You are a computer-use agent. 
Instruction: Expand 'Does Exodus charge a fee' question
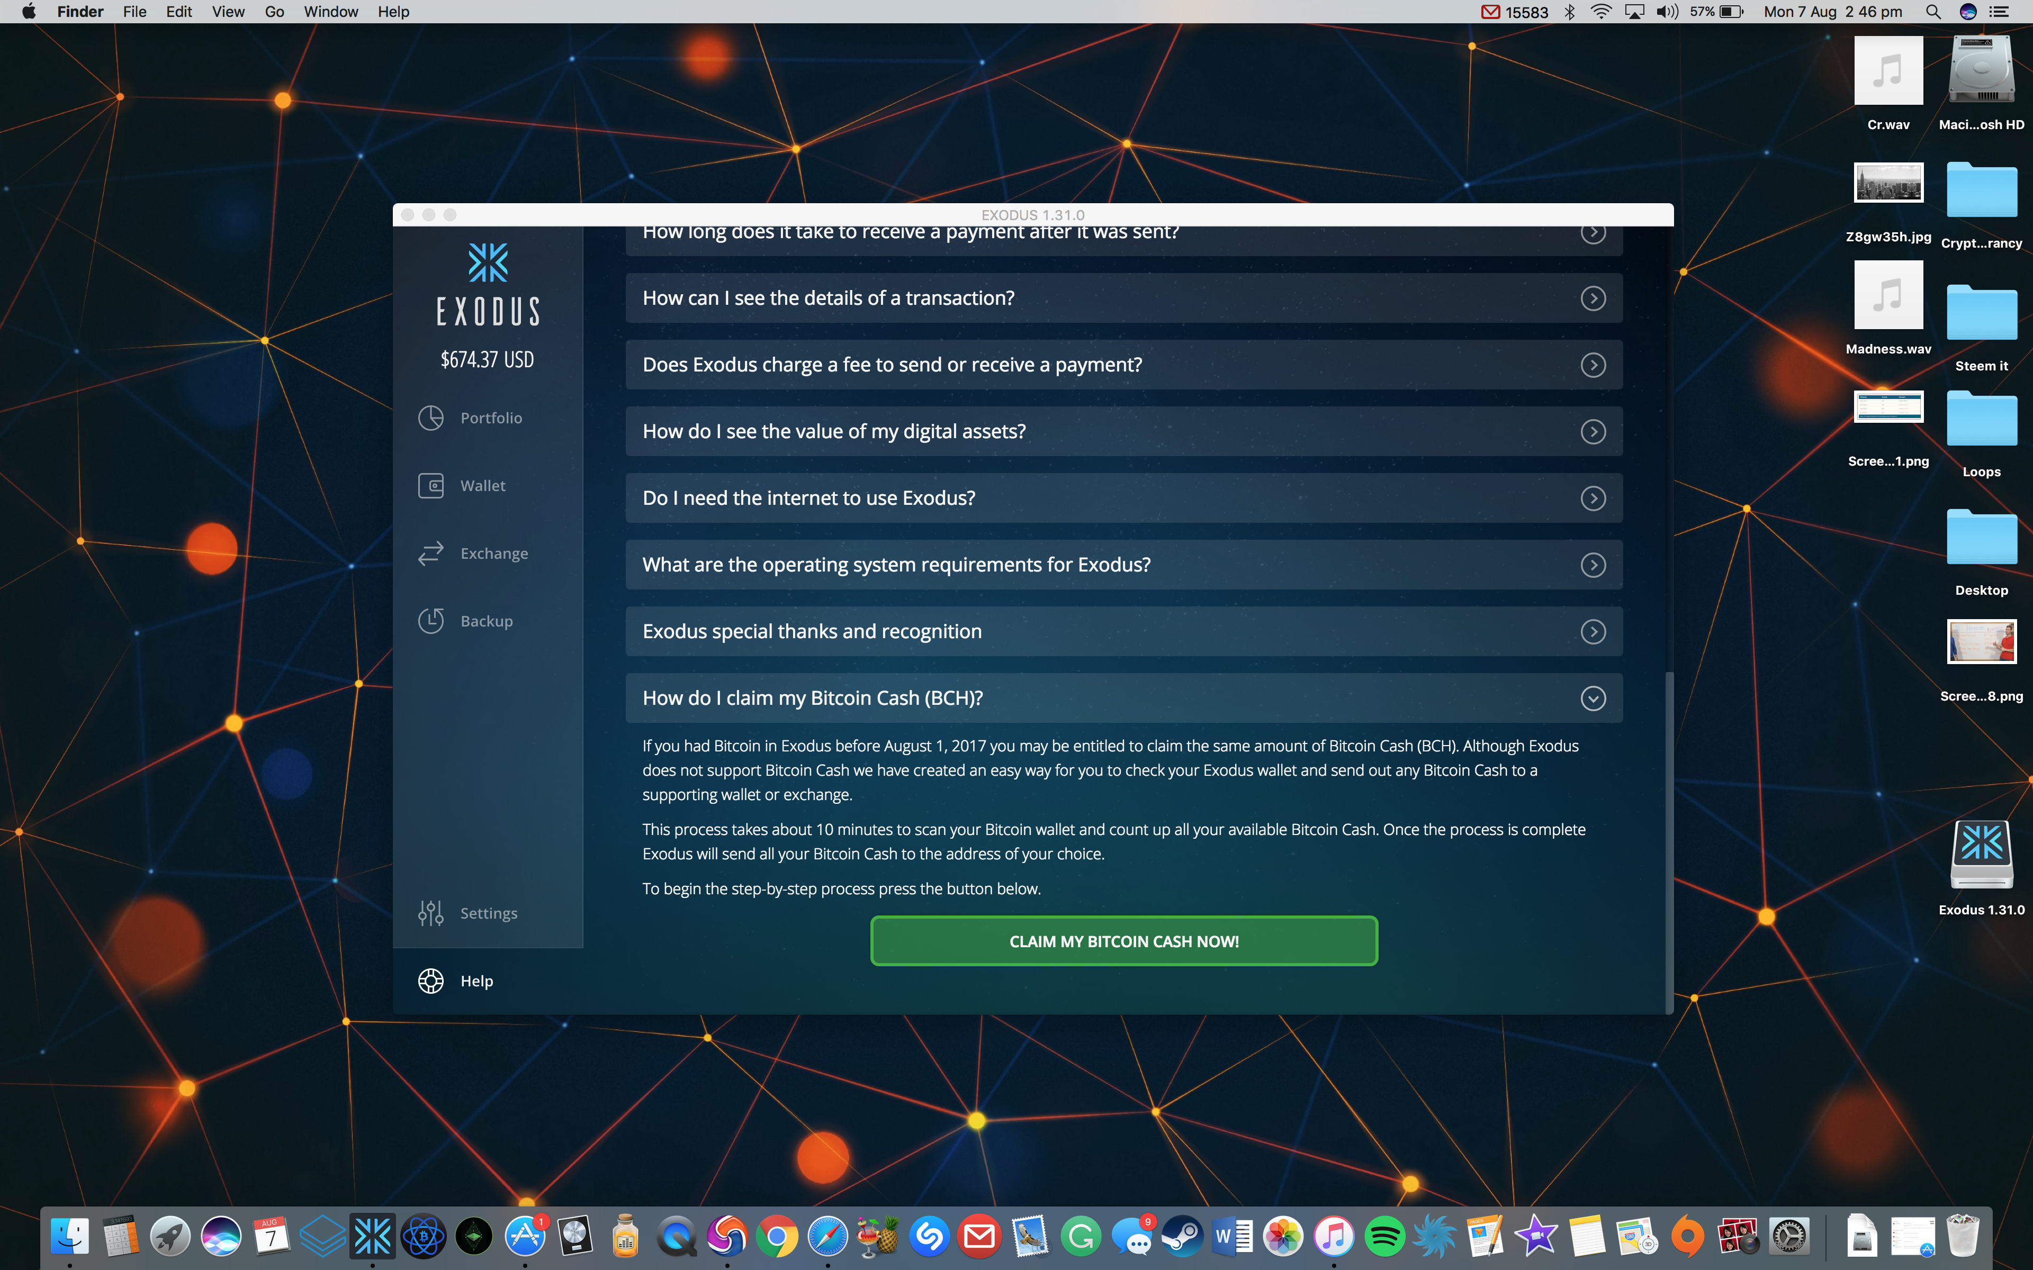(1124, 365)
